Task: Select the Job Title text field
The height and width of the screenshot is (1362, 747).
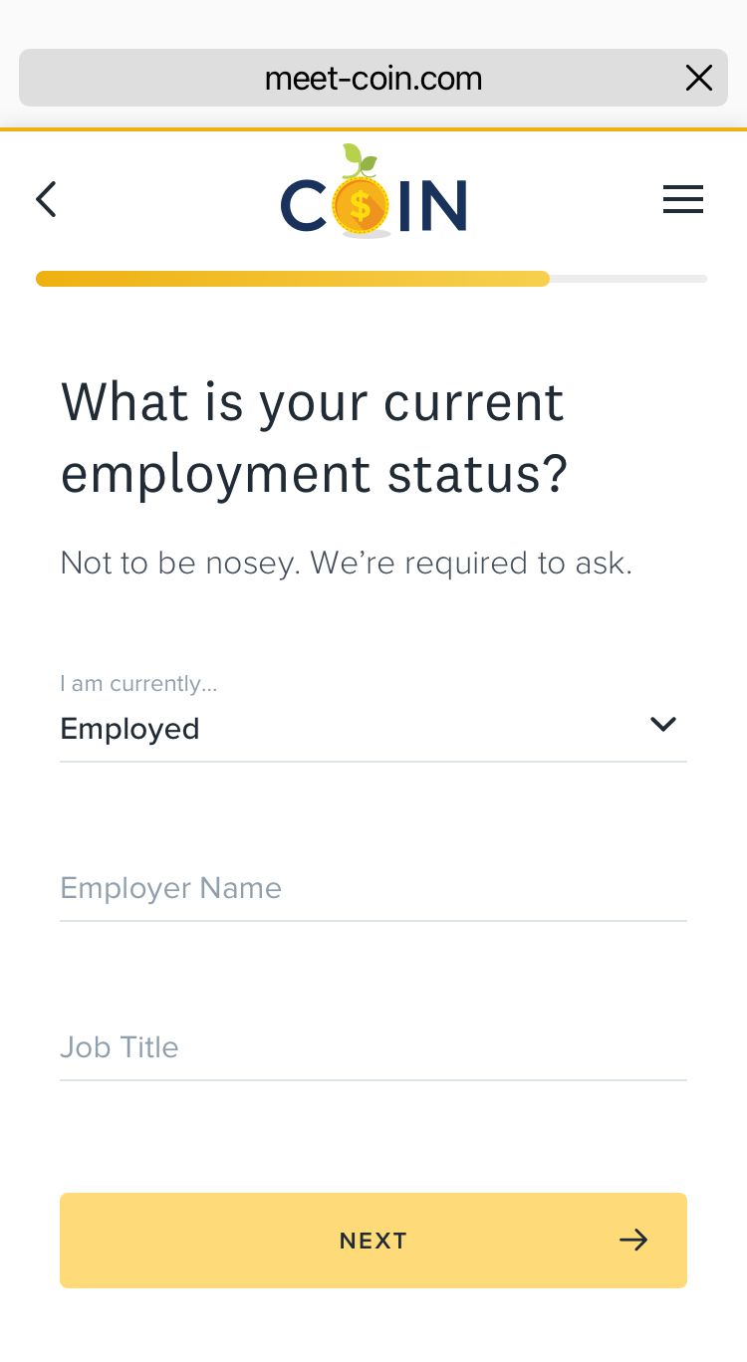Action: point(373,1047)
